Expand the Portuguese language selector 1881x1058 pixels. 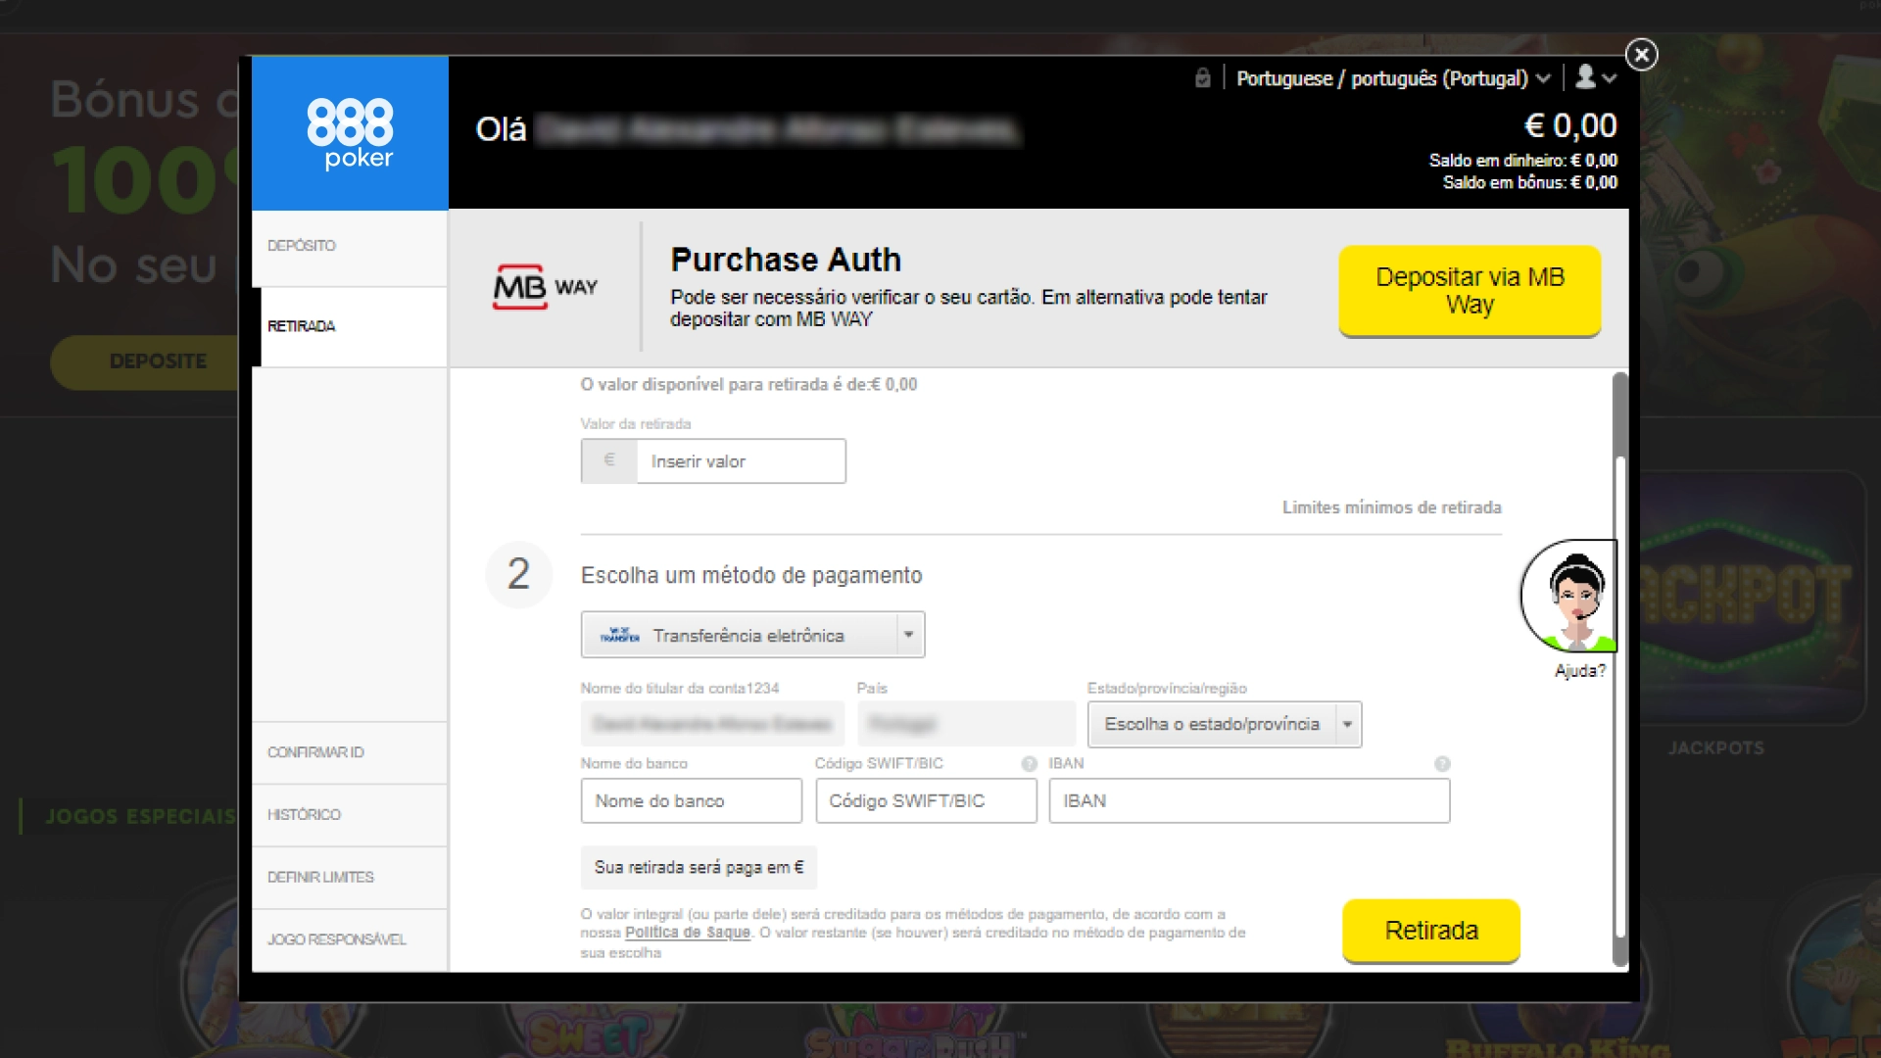click(1392, 78)
